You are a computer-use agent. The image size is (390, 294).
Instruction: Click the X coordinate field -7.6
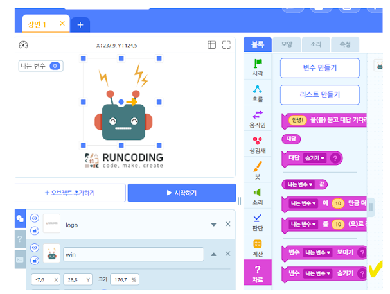coord(46,280)
